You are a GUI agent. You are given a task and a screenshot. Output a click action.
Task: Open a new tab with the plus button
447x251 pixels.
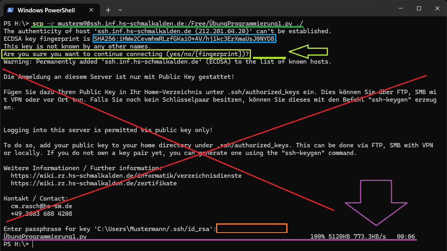click(108, 10)
